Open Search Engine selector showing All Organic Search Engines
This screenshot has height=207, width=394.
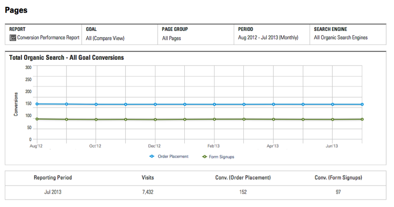pyautogui.click(x=341, y=38)
